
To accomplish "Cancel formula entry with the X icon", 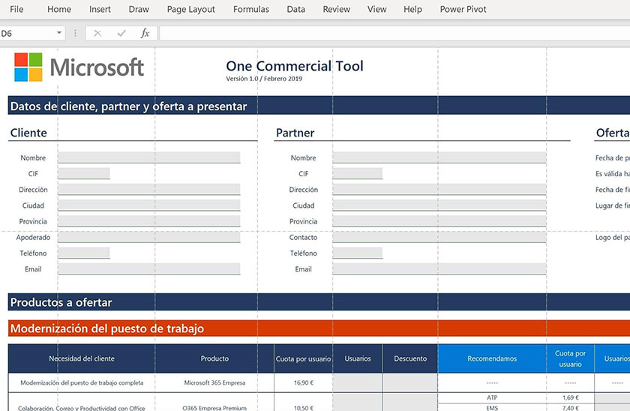I will point(97,33).
